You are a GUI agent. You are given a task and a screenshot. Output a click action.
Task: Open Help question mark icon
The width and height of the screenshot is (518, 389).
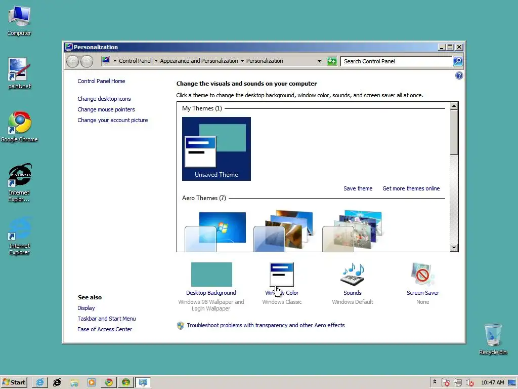pyautogui.click(x=459, y=75)
